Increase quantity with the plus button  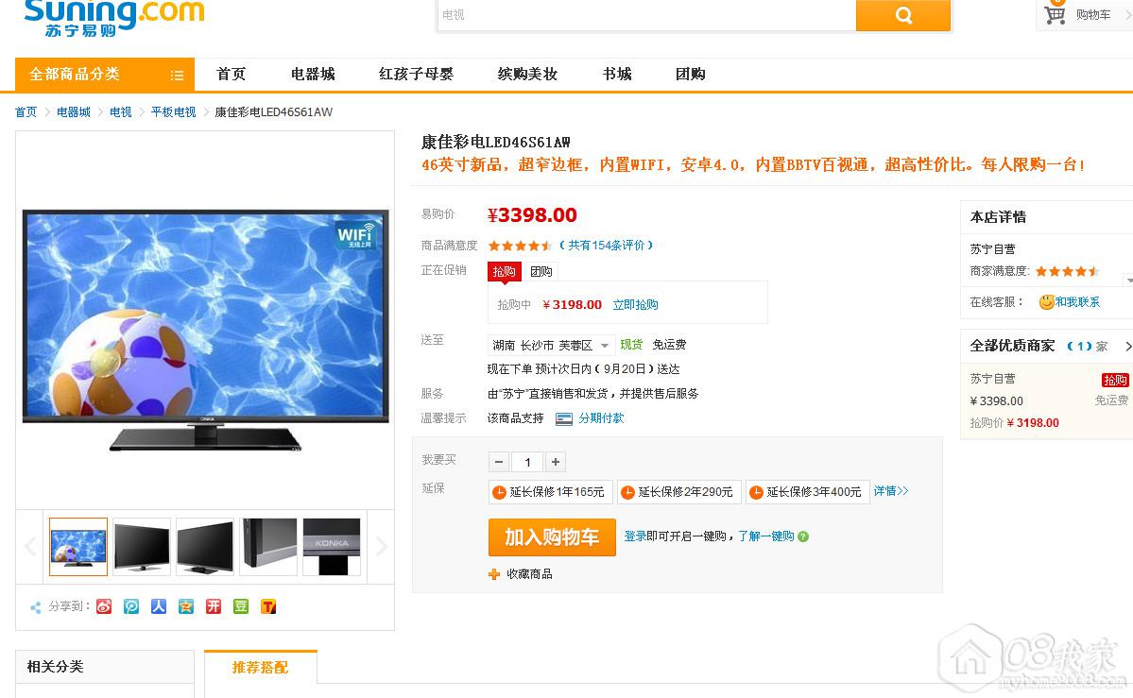[555, 462]
